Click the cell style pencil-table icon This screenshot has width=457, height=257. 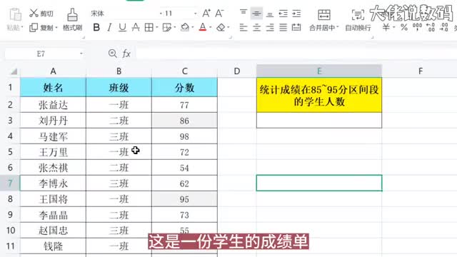point(166,28)
